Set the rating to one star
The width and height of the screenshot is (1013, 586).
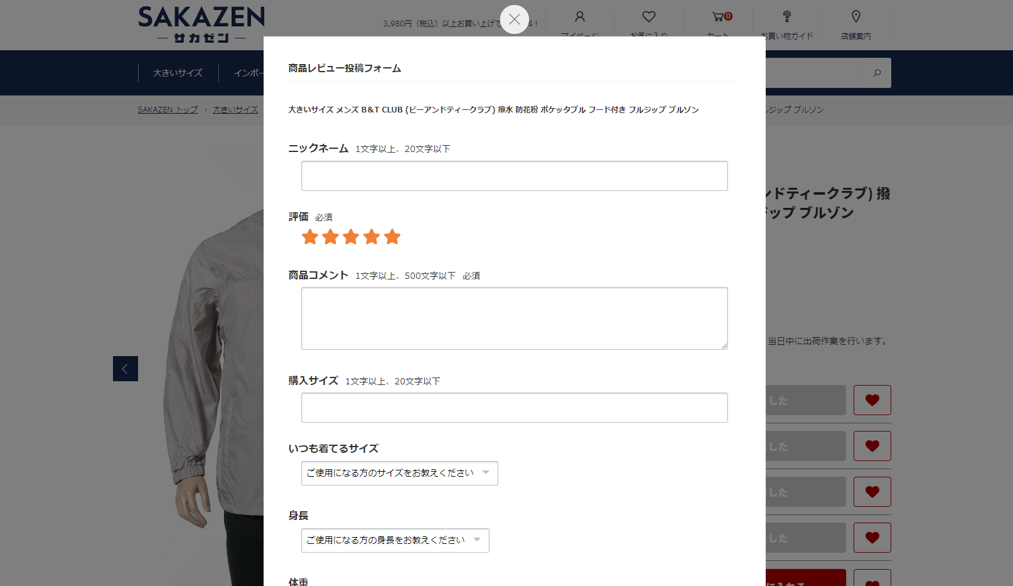coord(310,237)
